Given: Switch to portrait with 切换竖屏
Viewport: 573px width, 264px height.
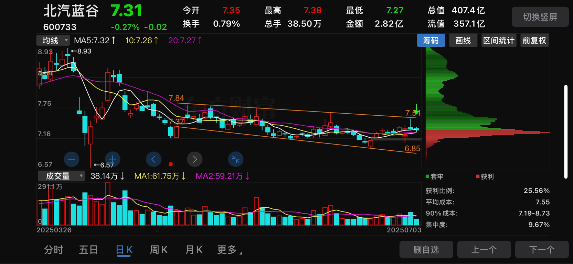Looking at the screenshot, I should [540, 17].
